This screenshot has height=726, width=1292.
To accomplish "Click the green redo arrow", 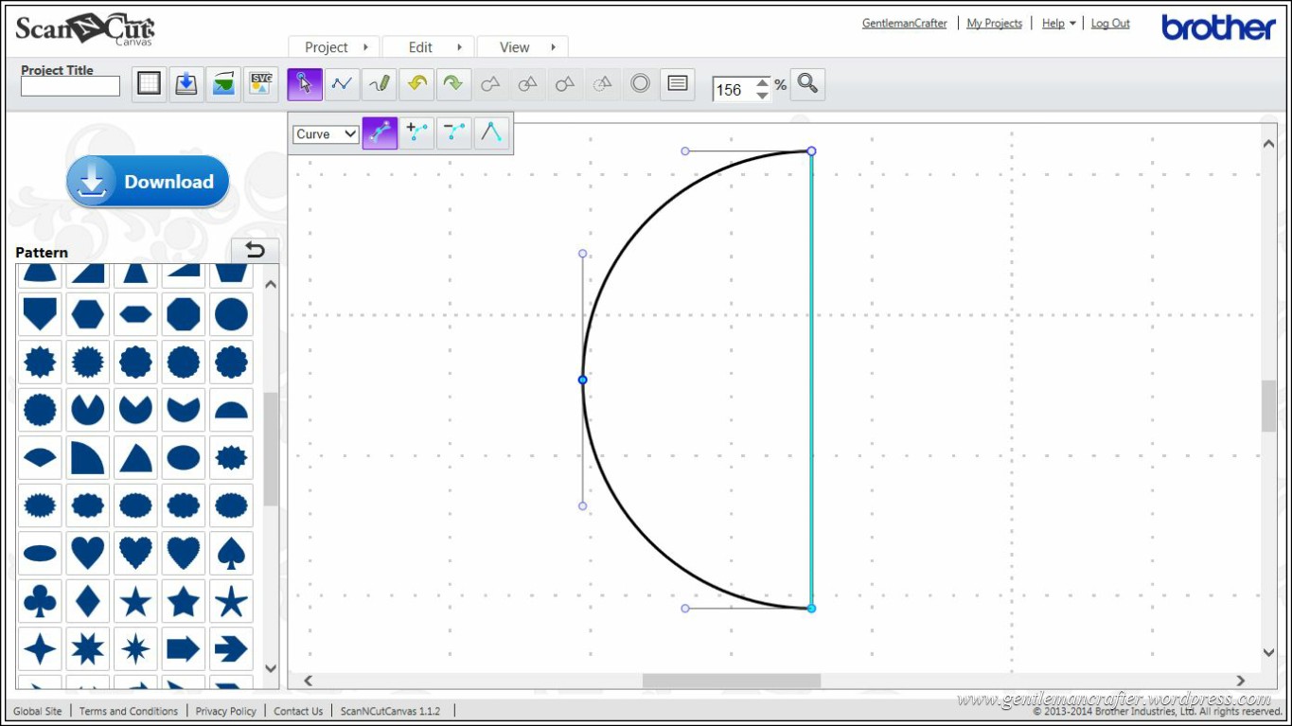I will click(x=453, y=84).
